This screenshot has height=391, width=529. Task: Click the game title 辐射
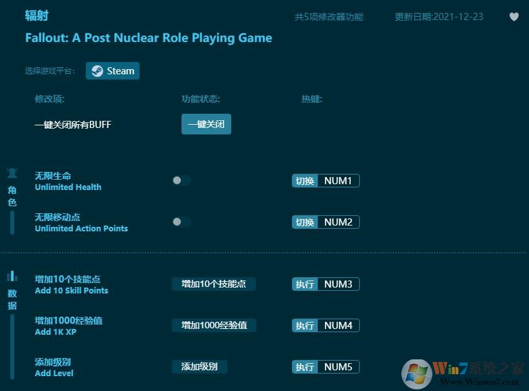click(37, 16)
